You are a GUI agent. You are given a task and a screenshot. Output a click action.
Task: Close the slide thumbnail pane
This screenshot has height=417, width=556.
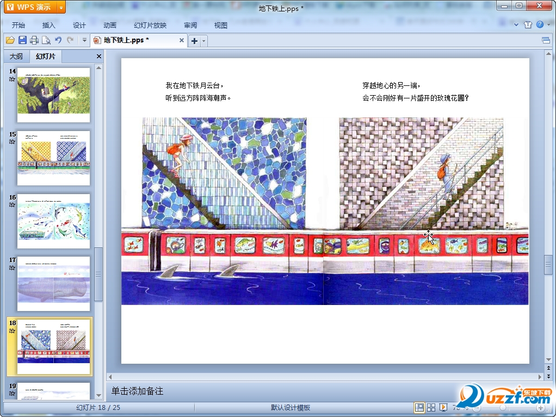99,56
